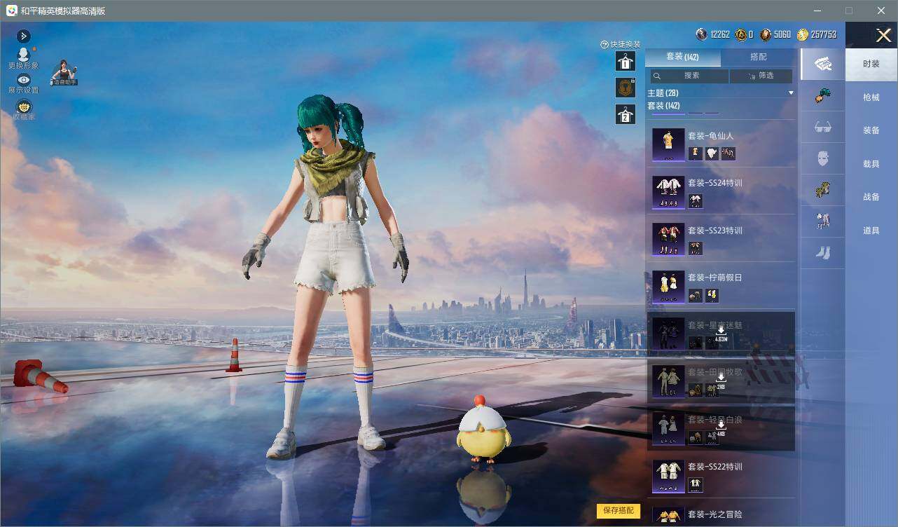898x527 pixels.
Task: Switch to the 套装 (142) tab
Action: pos(682,57)
